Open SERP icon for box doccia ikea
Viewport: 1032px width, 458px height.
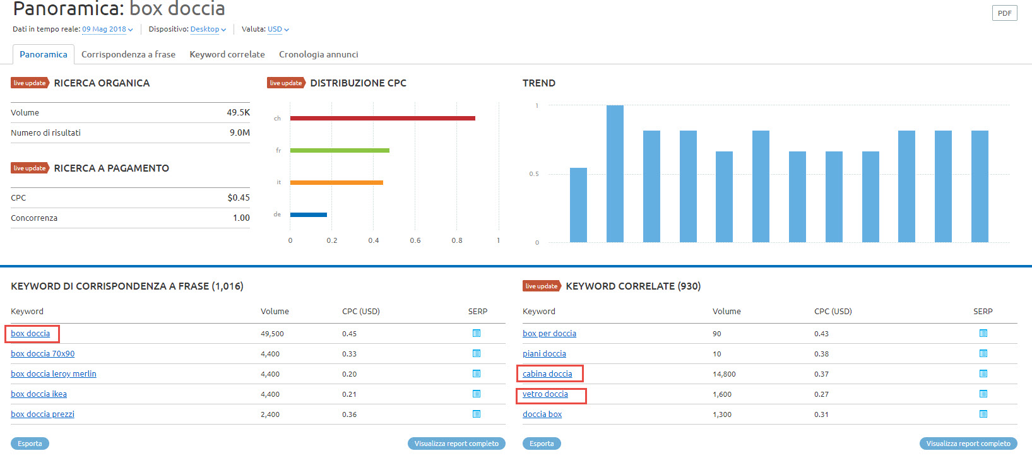(477, 394)
